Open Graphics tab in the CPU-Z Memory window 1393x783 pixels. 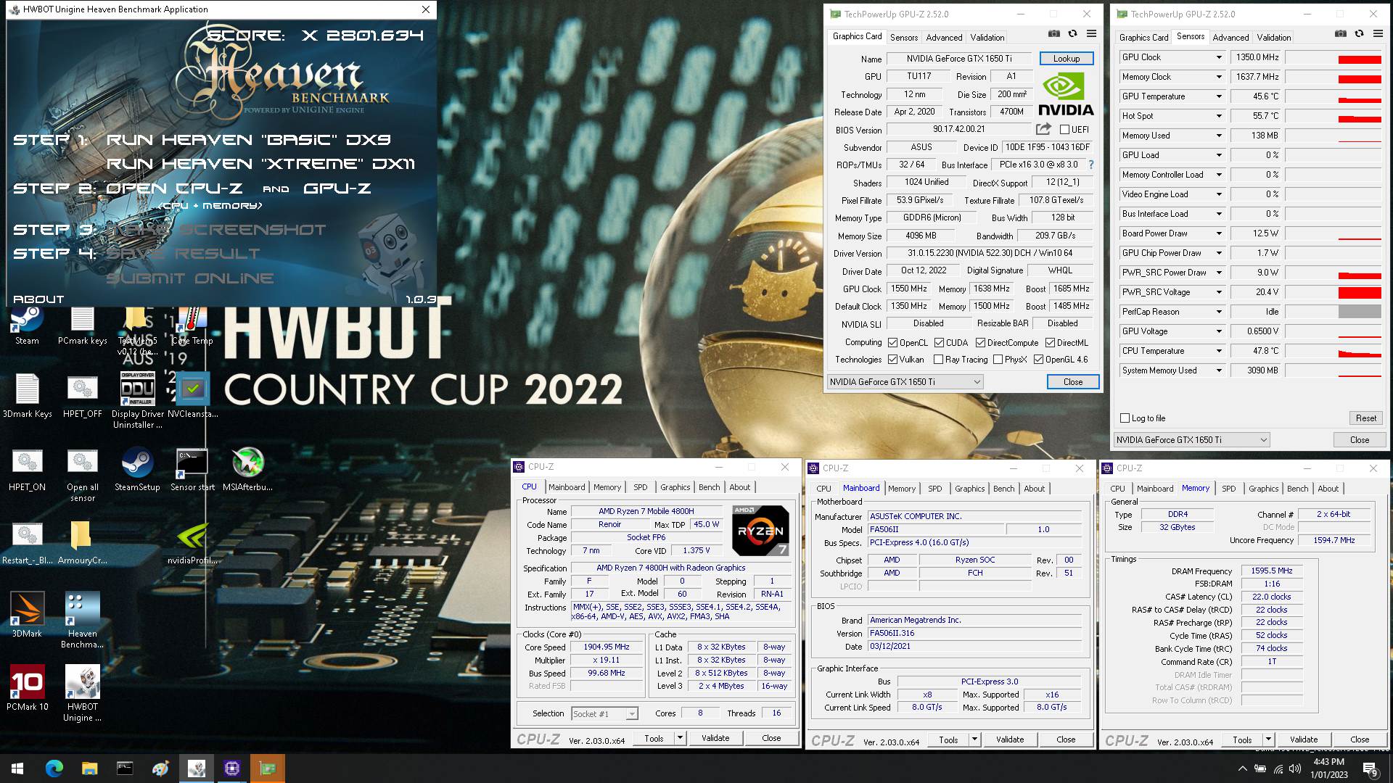pos(1263,489)
